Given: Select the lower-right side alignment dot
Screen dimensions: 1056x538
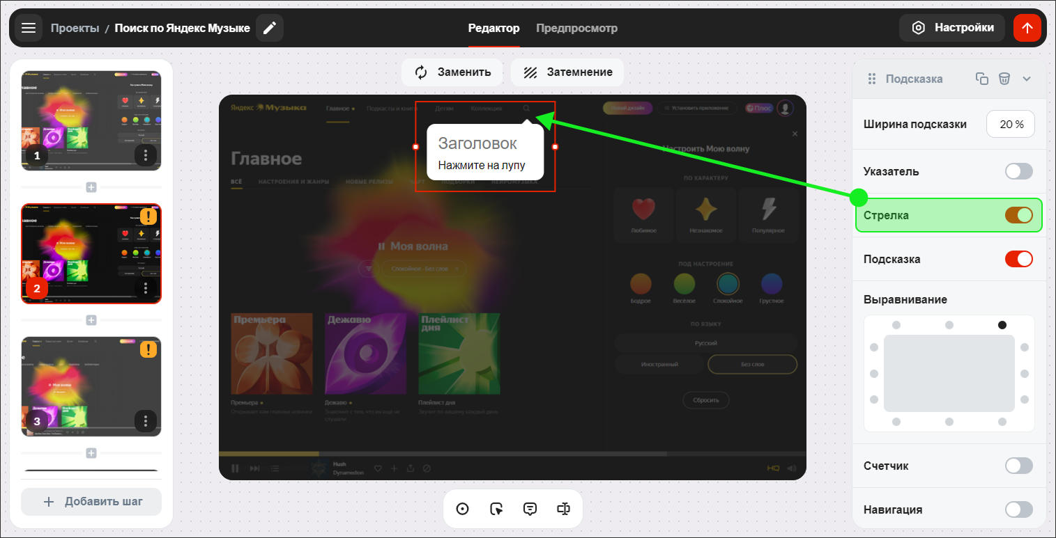Looking at the screenshot, I should [x=1025, y=399].
